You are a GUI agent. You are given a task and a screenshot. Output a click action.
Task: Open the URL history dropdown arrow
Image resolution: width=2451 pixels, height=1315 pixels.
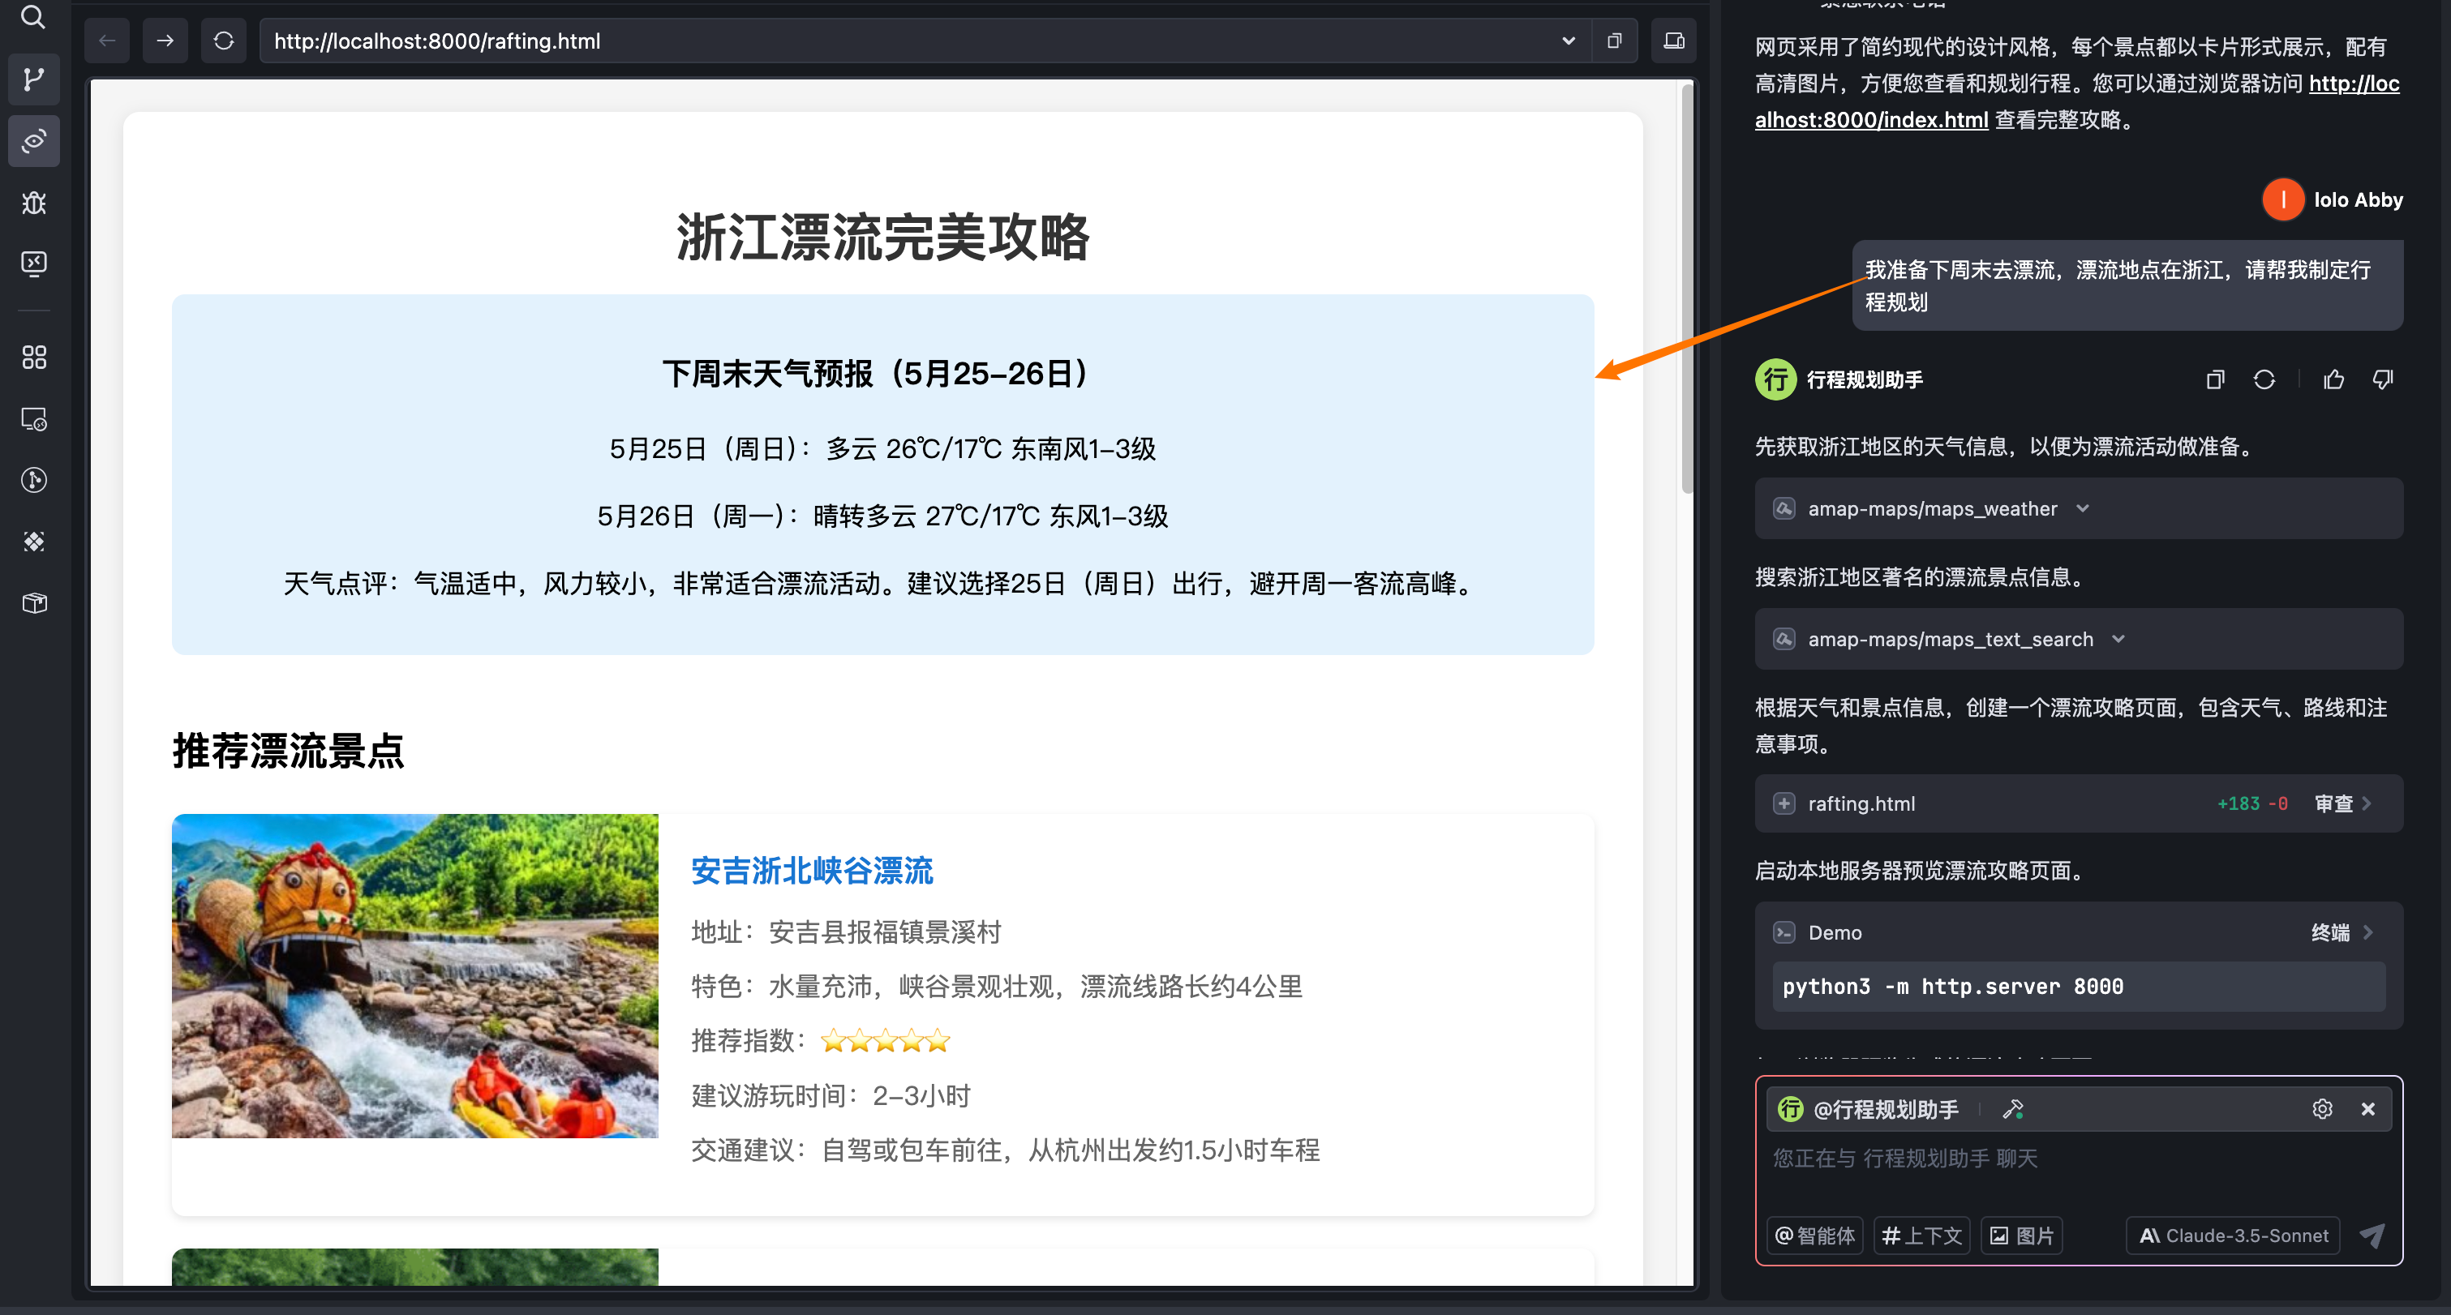[1568, 41]
